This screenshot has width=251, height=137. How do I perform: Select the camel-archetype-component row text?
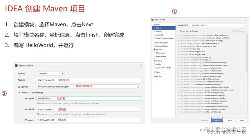(x=204, y=65)
